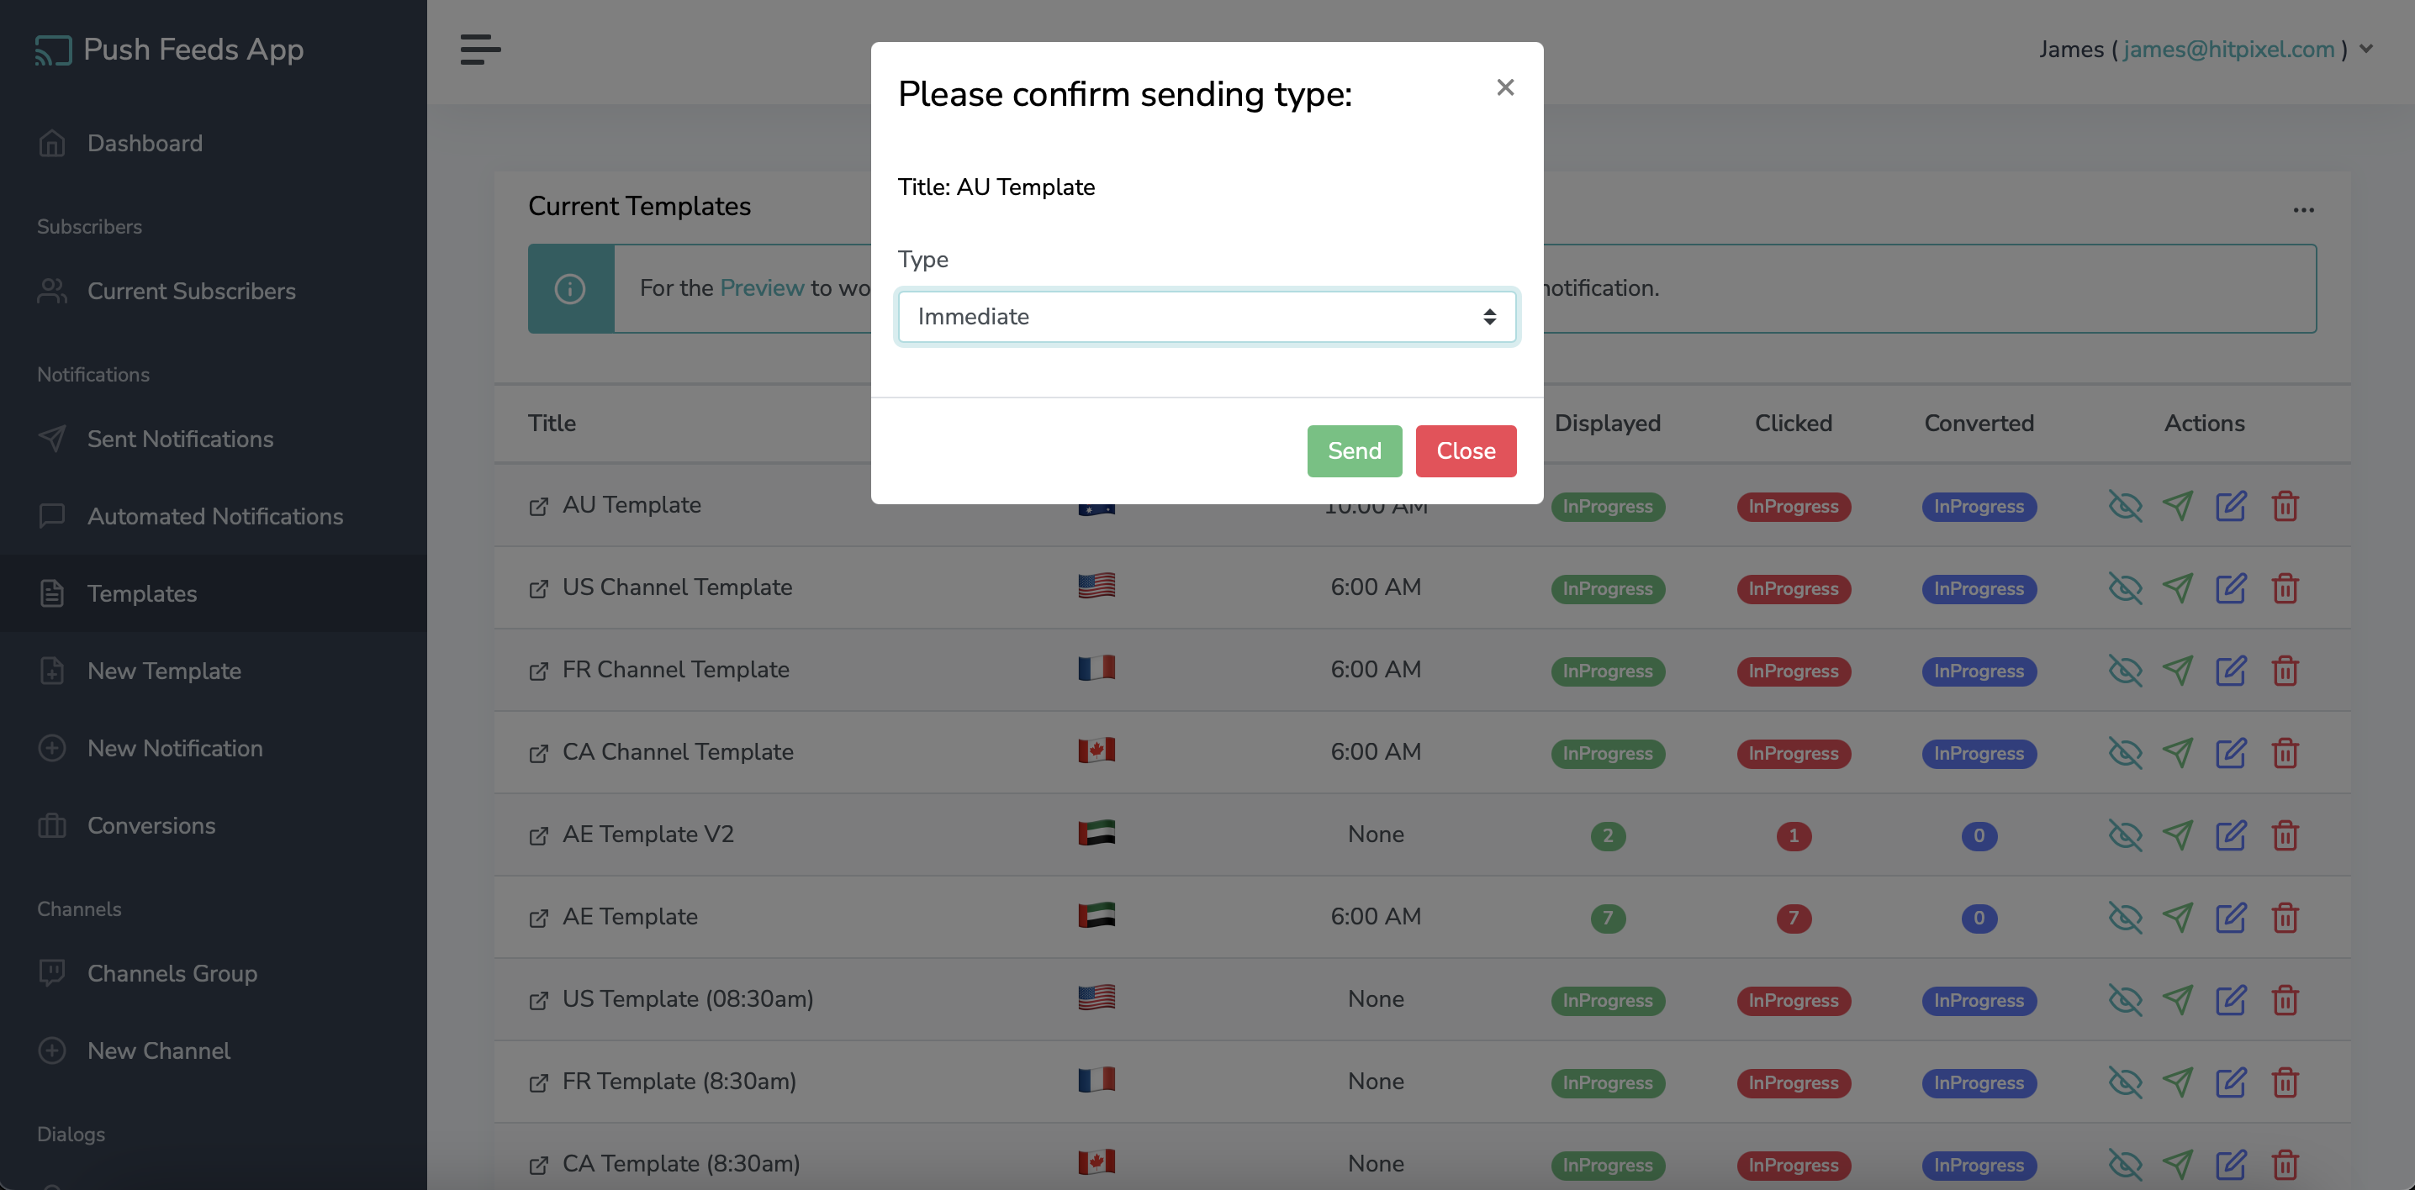The image size is (2415, 1190).
Task: Click the edit icon for FR Channel Template
Action: tap(2232, 670)
